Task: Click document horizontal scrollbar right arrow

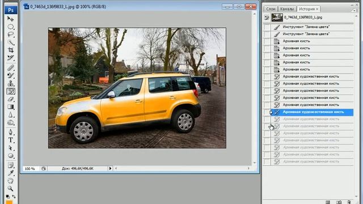Action: [x=248, y=168]
